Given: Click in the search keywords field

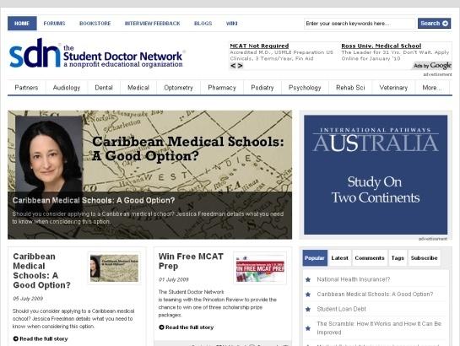Looking at the screenshot, I should 360,24.
